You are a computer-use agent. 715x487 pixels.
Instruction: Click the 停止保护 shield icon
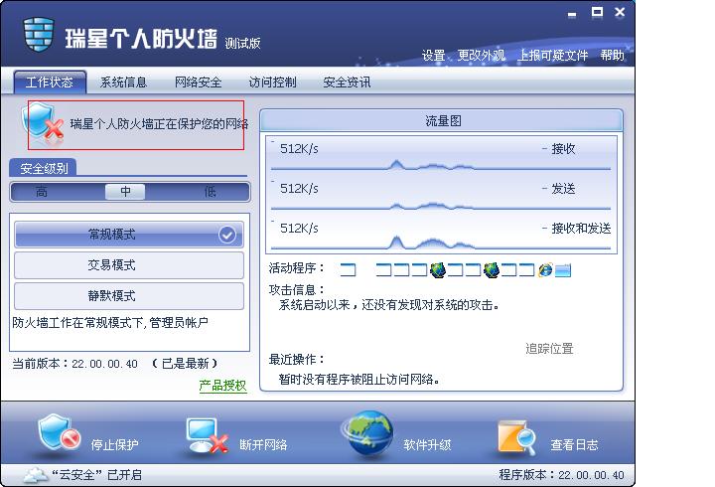[x=59, y=433]
